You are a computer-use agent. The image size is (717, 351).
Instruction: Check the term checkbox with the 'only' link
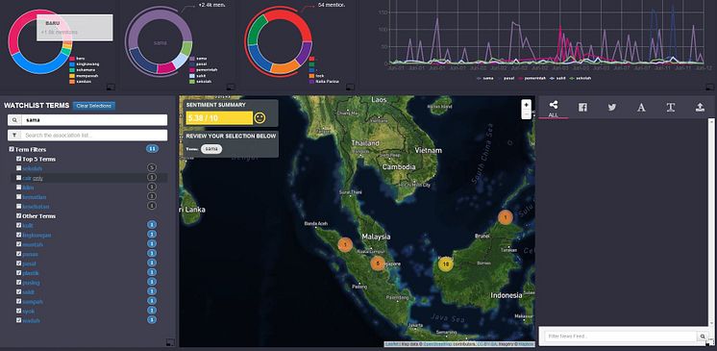point(19,178)
